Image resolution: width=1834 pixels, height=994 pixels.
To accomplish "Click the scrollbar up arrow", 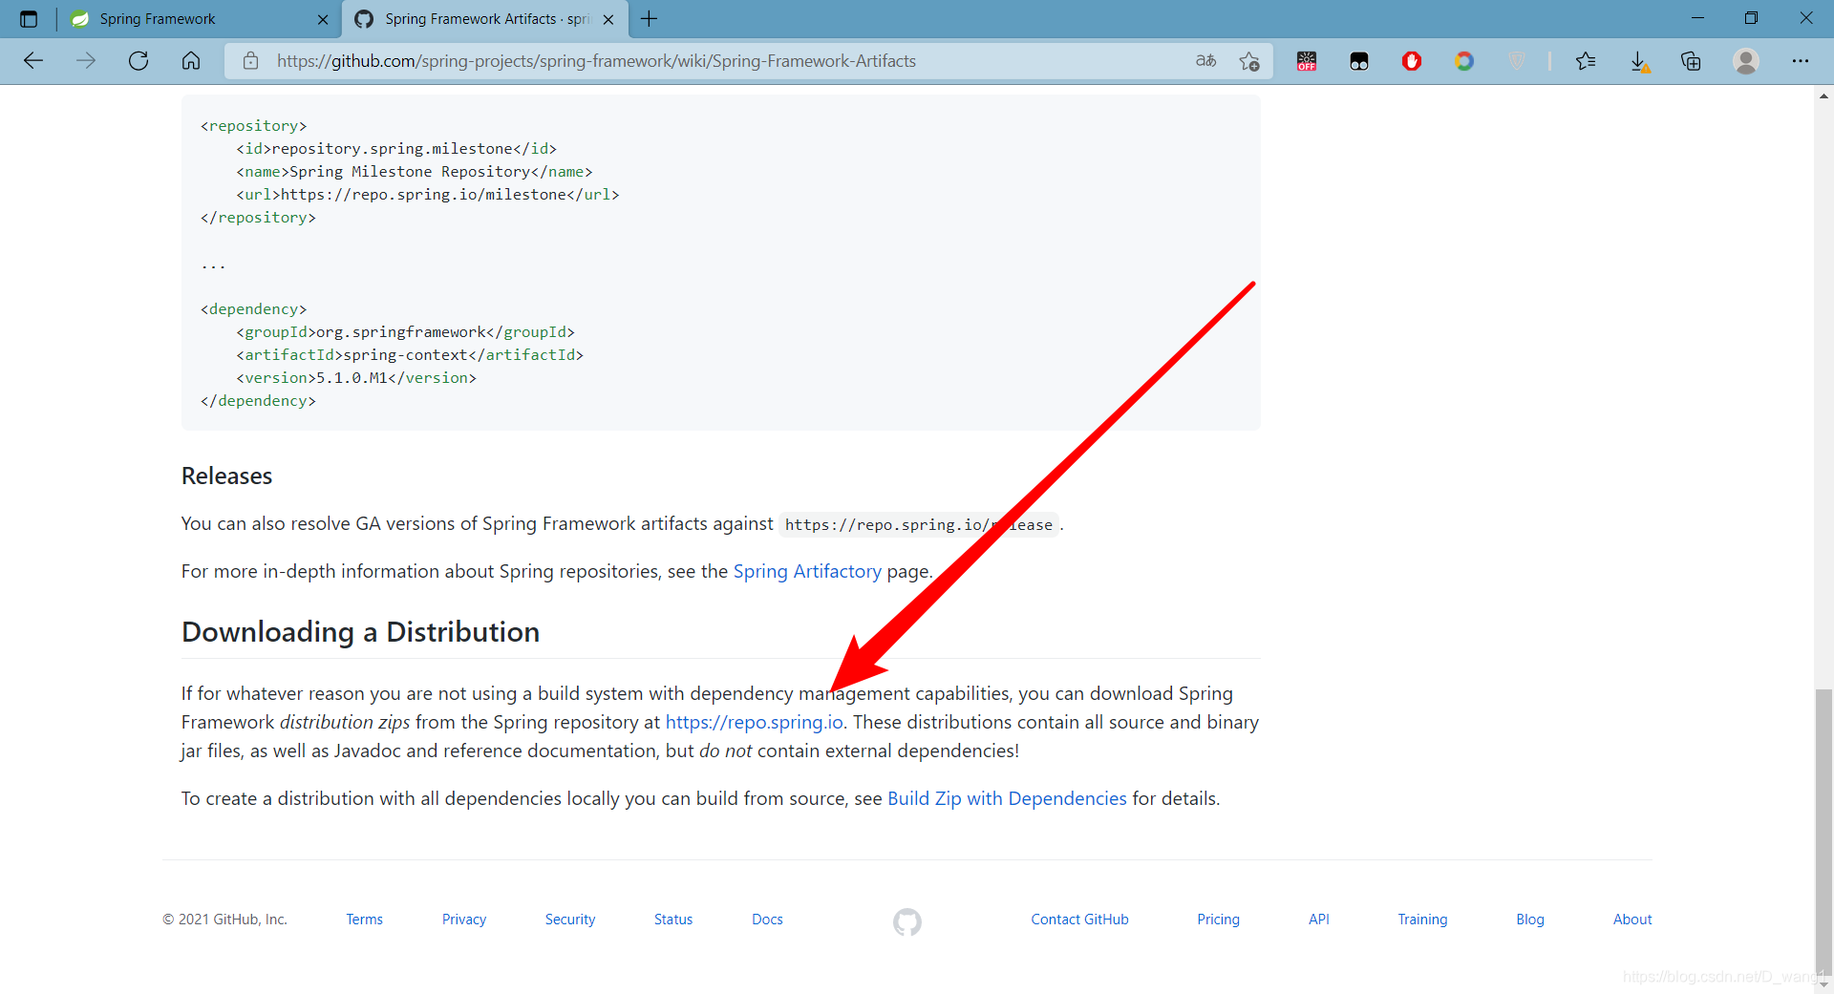I will tap(1823, 95).
